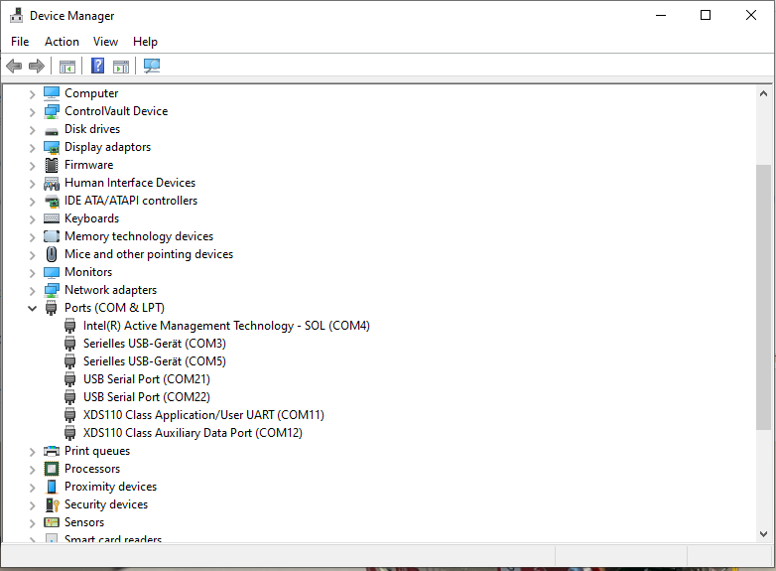Select Serielles USB-Gerät (COM5)
Image resolution: width=776 pixels, height=571 pixels.
tap(155, 361)
